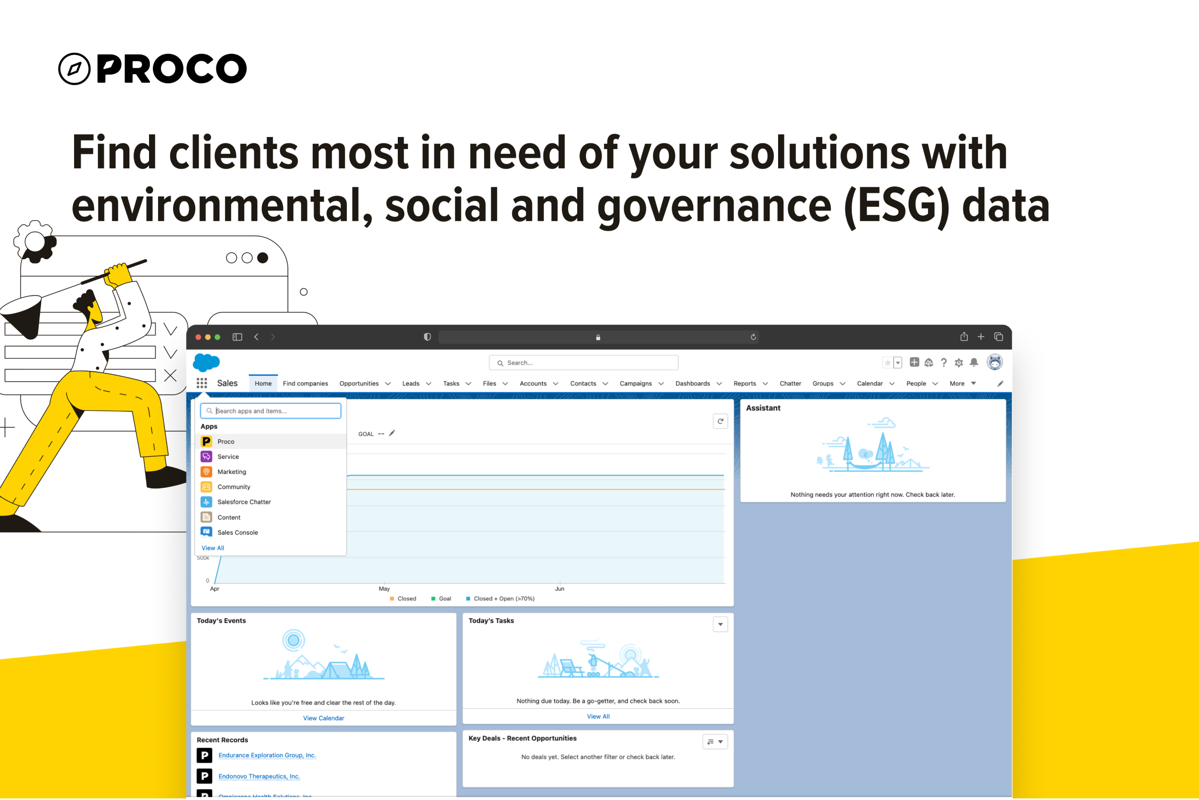This screenshot has width=1199, height=800.
Task: Select the Content app icon
Action: [x=206, y=517]
